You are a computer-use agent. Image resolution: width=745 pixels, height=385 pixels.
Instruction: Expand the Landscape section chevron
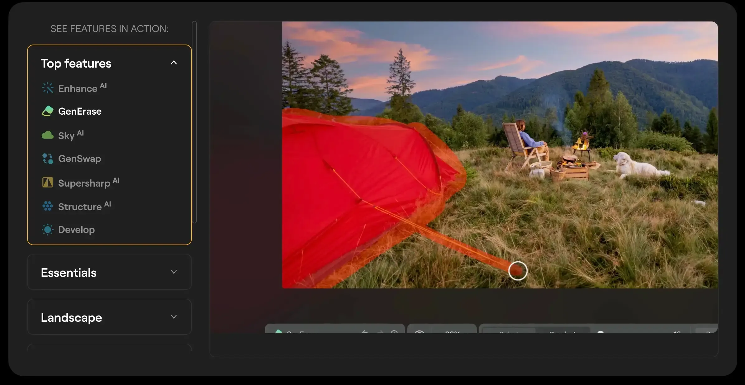[174, 317]
